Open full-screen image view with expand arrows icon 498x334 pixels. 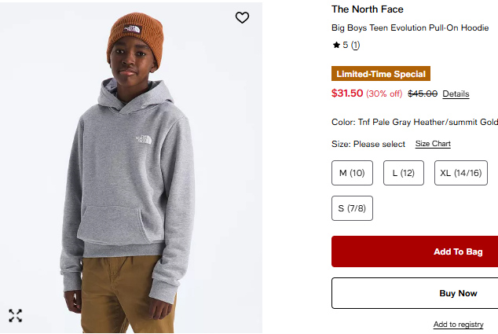pos(16,316)
